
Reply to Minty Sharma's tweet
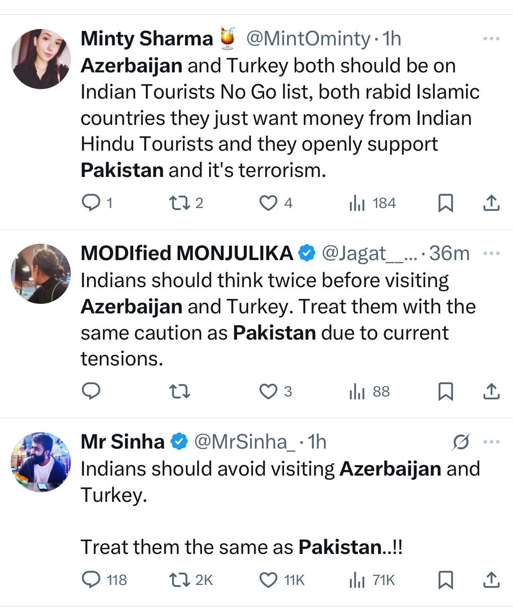pos(91,203)
